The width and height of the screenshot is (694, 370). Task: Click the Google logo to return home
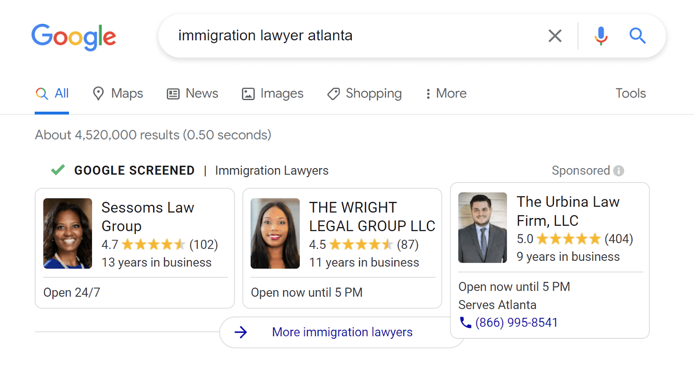click(73, 37)
